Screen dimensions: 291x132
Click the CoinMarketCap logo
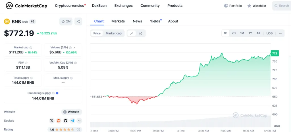26,6
